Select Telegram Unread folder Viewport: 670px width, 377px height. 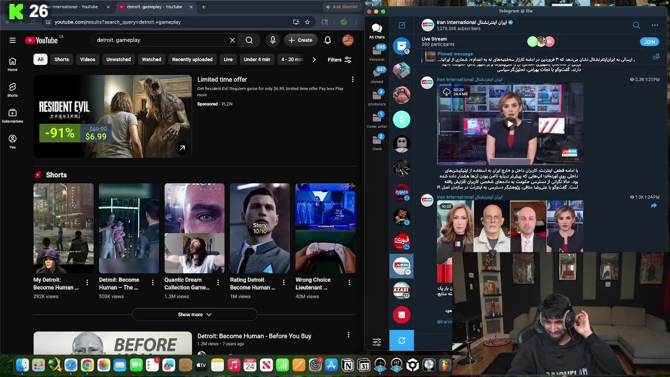[x=377, y=75]
